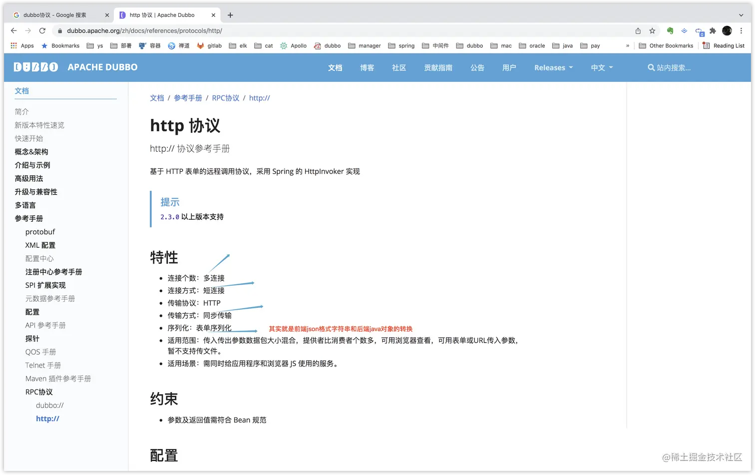Go forward with the browser forward arrow

click(28, 30)
